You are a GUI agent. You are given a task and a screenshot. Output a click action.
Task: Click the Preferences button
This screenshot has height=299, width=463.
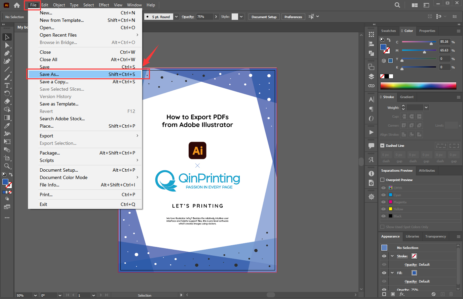coord(293,17)
